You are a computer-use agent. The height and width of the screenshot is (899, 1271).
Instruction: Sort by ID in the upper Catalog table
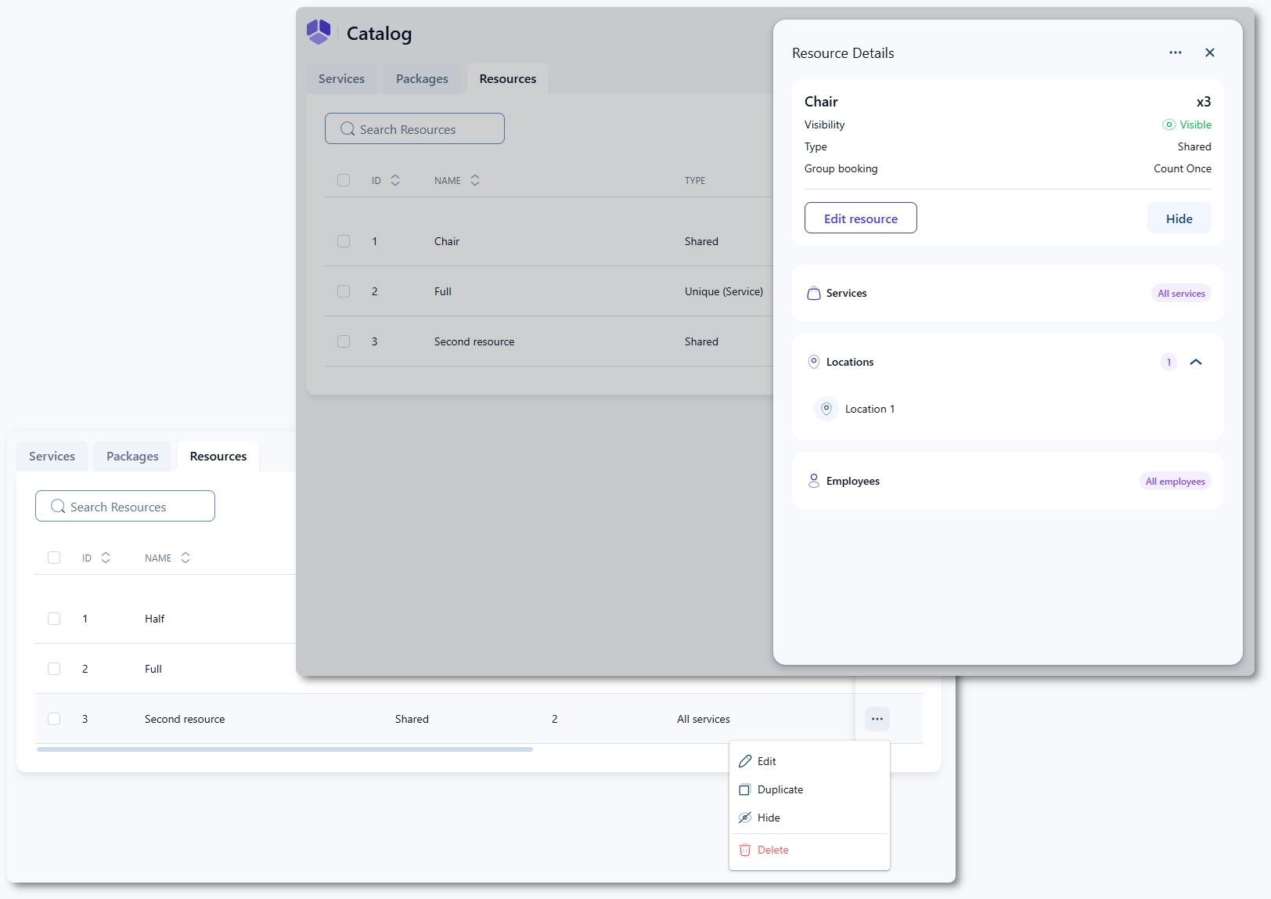(x=394, y=180)
